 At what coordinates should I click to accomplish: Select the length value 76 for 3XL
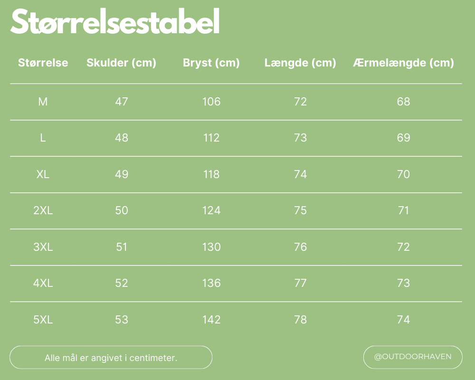(300, 247)
